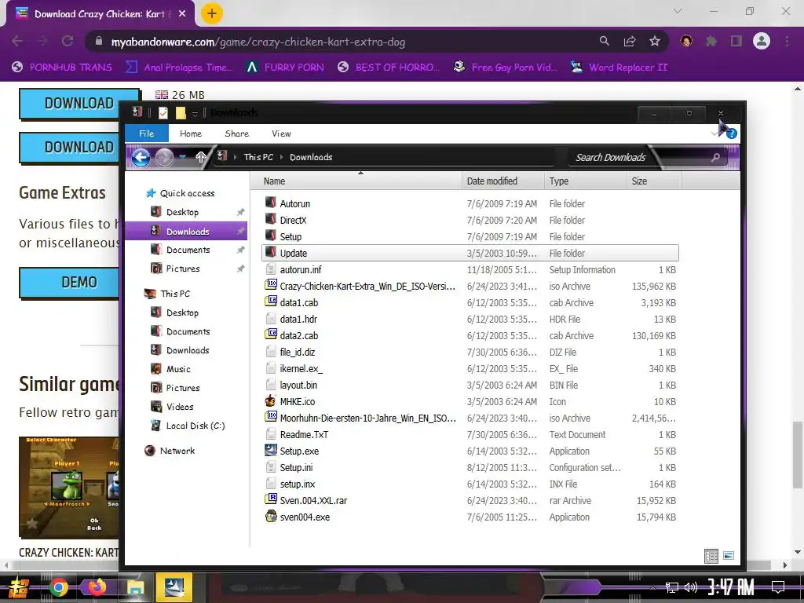The width and height of the screenshot is (804, 603).
Task: Click the webpage vertical scrollbar thumb
Action: [798, 455]
